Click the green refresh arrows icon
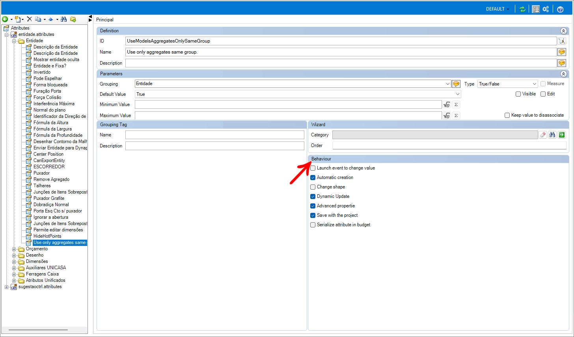 click(x=522, y=9)
